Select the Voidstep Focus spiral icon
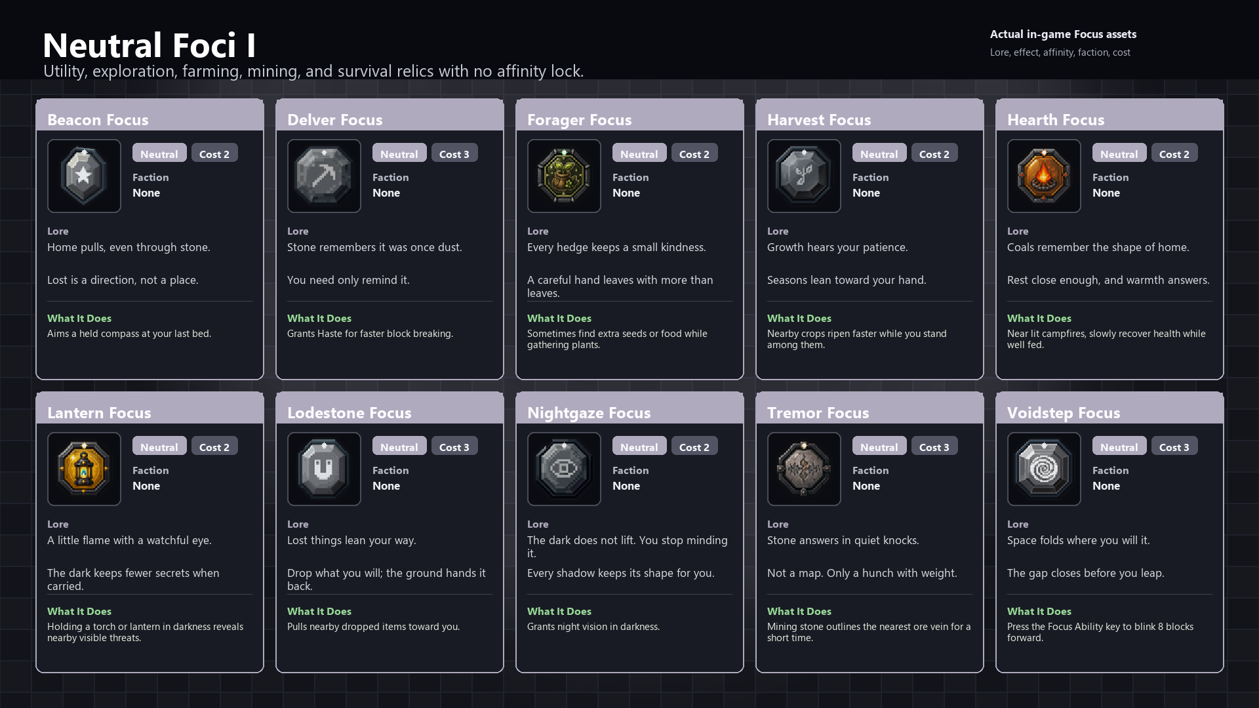The width and height of the screenshot is (1259, 708). [1044, 469]
